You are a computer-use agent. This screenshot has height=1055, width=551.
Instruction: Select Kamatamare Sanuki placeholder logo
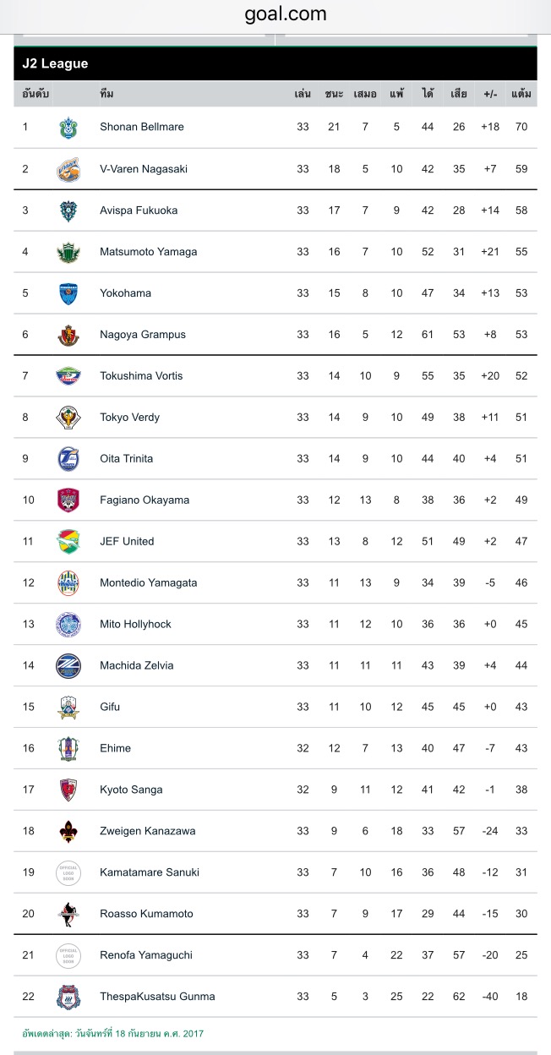[68, 873]
